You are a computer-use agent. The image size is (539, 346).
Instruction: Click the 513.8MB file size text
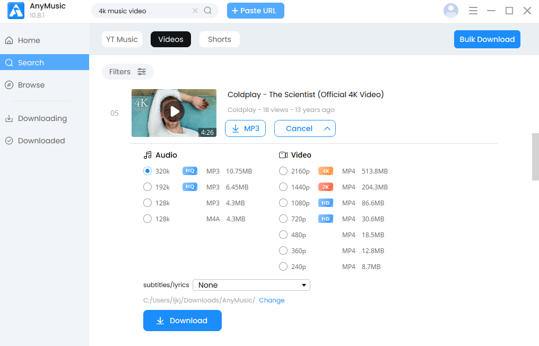[375, 171]
